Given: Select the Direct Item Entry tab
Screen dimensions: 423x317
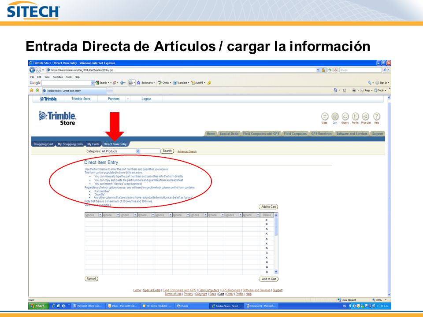Looking at the screenshot, I should pyautogui.click(x=115, y=144).
